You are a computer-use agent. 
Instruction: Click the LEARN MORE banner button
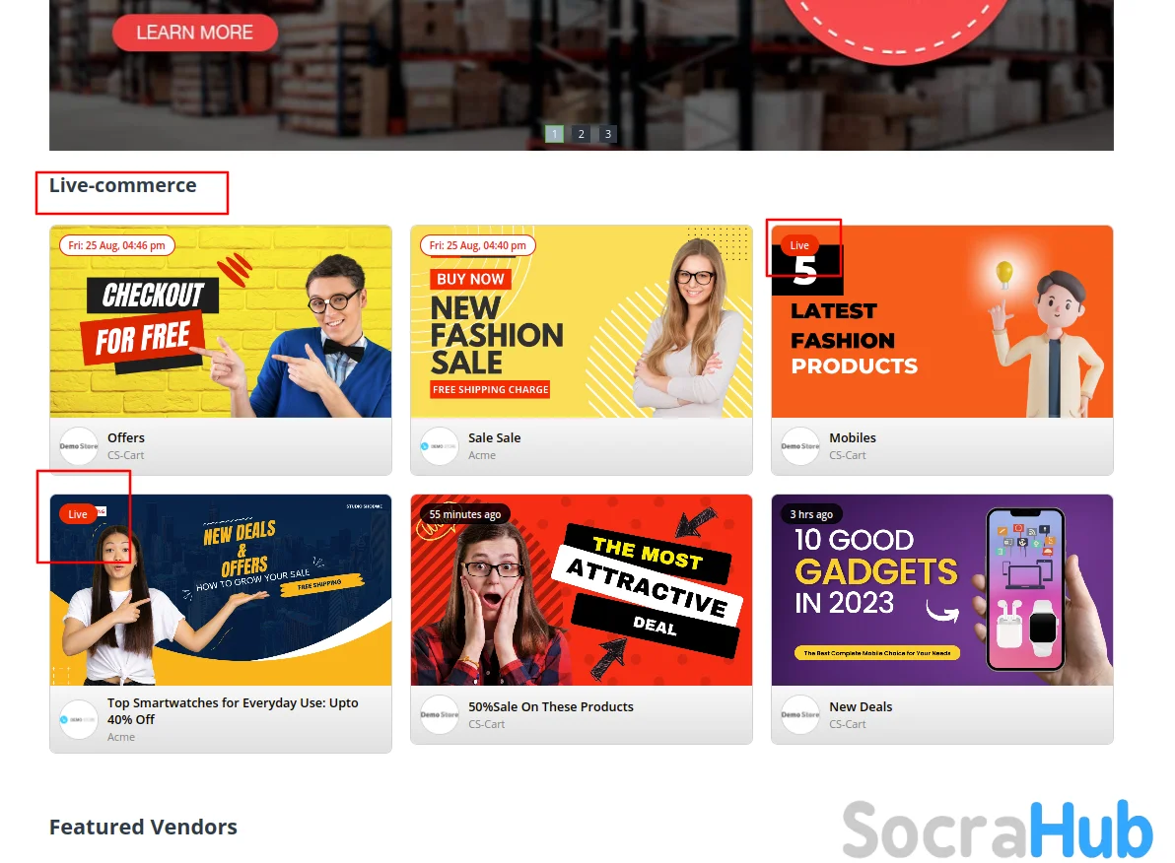point(195,33)
